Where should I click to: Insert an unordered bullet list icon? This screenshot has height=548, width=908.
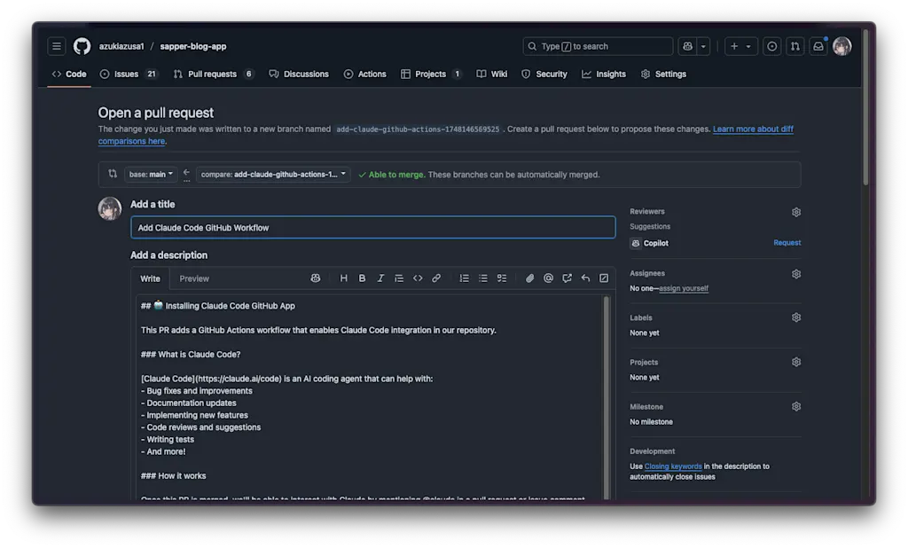(483, 278)
